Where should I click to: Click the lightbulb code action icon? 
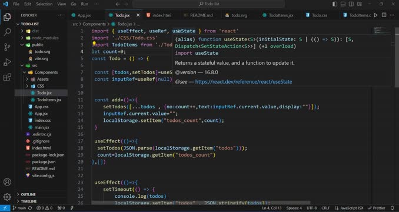(94, 44)
